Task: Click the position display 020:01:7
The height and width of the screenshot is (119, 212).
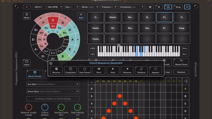Action: pos(38,7)
